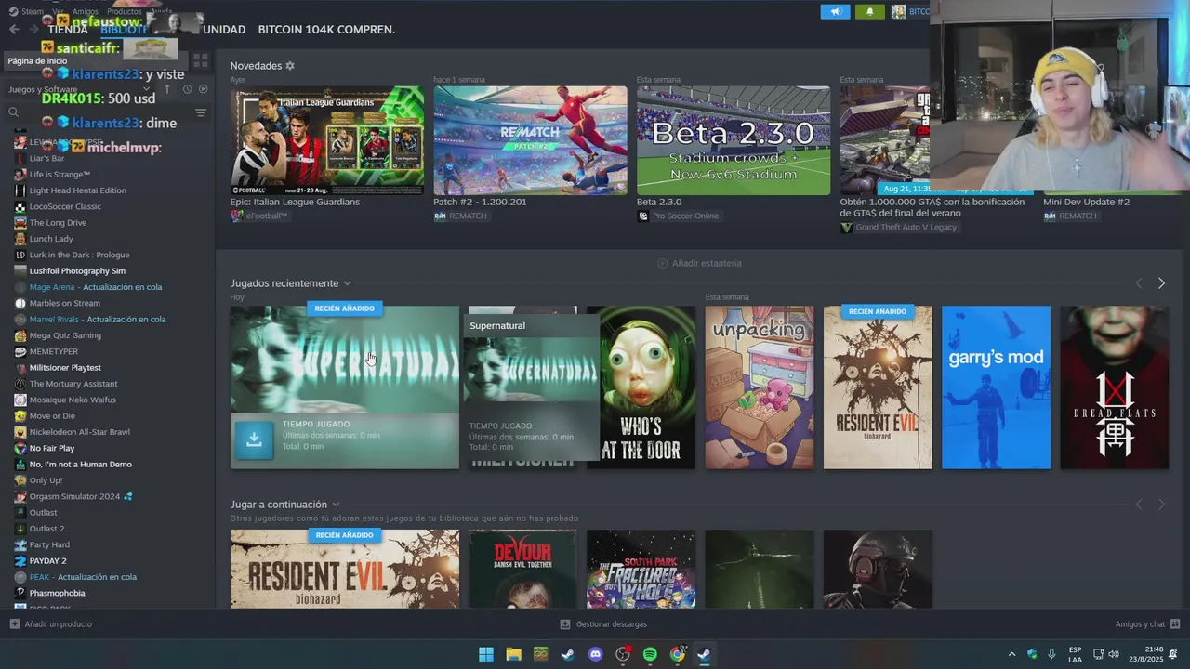Open the advanced filters icon in sidebar
The height and width of the screenshot is (669, 1190).
[x=200, y=112]
